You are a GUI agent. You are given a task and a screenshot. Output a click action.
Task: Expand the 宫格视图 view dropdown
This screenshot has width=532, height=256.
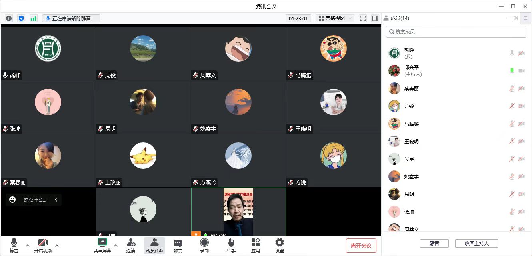(335, 18)
